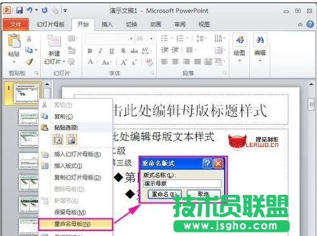The image size is (317, 236).
Task: Click the Copy icon in clipboard group
Action: (29, 50)
